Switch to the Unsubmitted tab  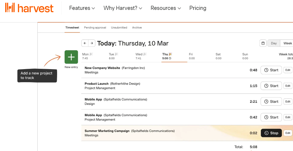(x=119, y=28)
